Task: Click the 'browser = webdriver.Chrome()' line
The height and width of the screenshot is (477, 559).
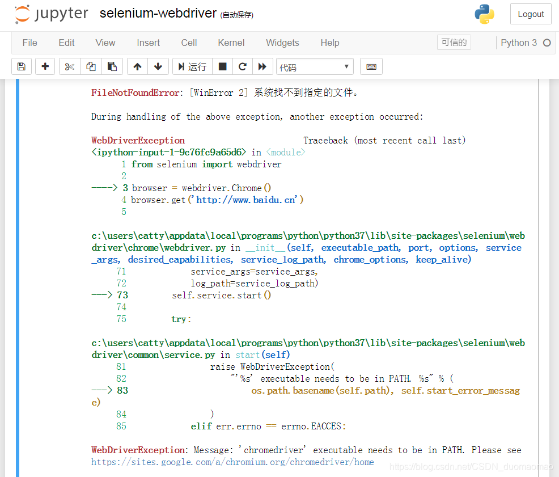Action: pyautogui.click(x=201, y=188)
